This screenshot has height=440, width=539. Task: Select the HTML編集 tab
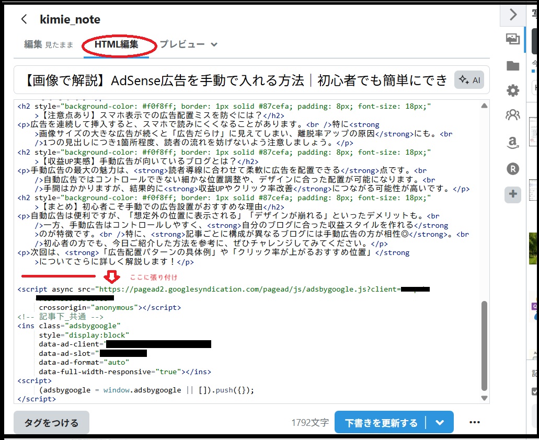116,44
